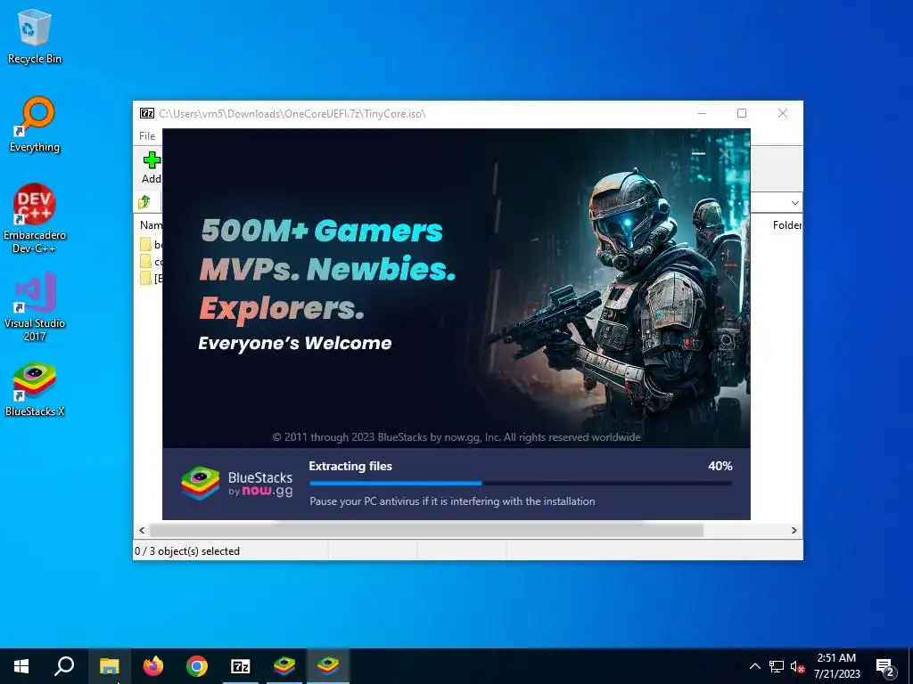Image resolution: width=913 pixels, height=684 pixels.
Task: Click the green Add button in 7-Zip
Action: pyautogui.click(x=151, y=167)
